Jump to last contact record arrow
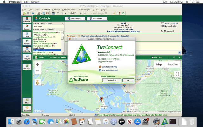Viewport: 203px width, 127px height. [85, 13]
